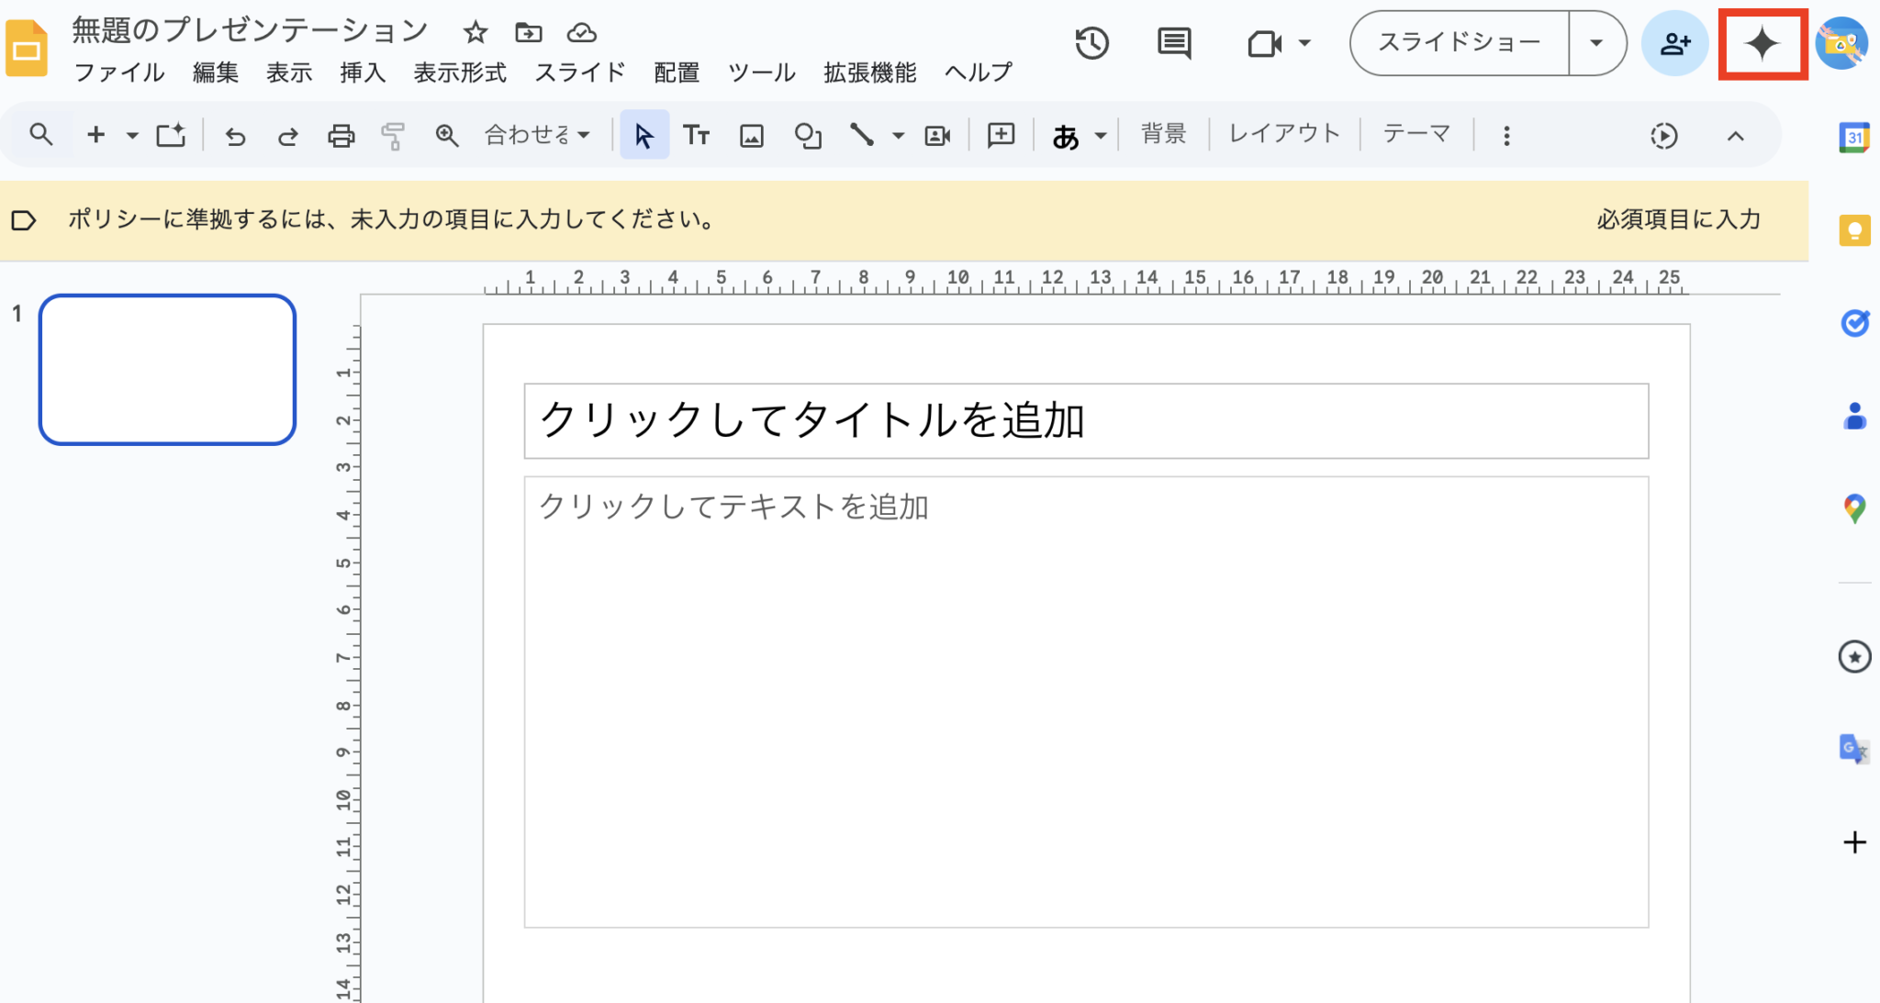1880x1003 pixels.
Task: Open the slideshow dropdown arrow
Action: tap(1596, 42)
